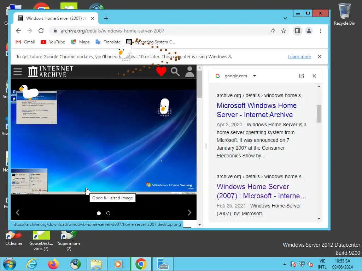Click side panel scrollbar up arrow
This screenshot has height=271, width=362.
[319, 87]
